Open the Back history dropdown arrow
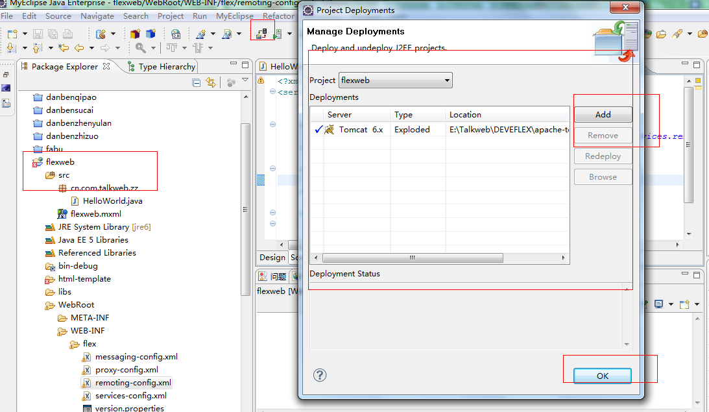This screenshot has height=412, width=709. point(91,47)
